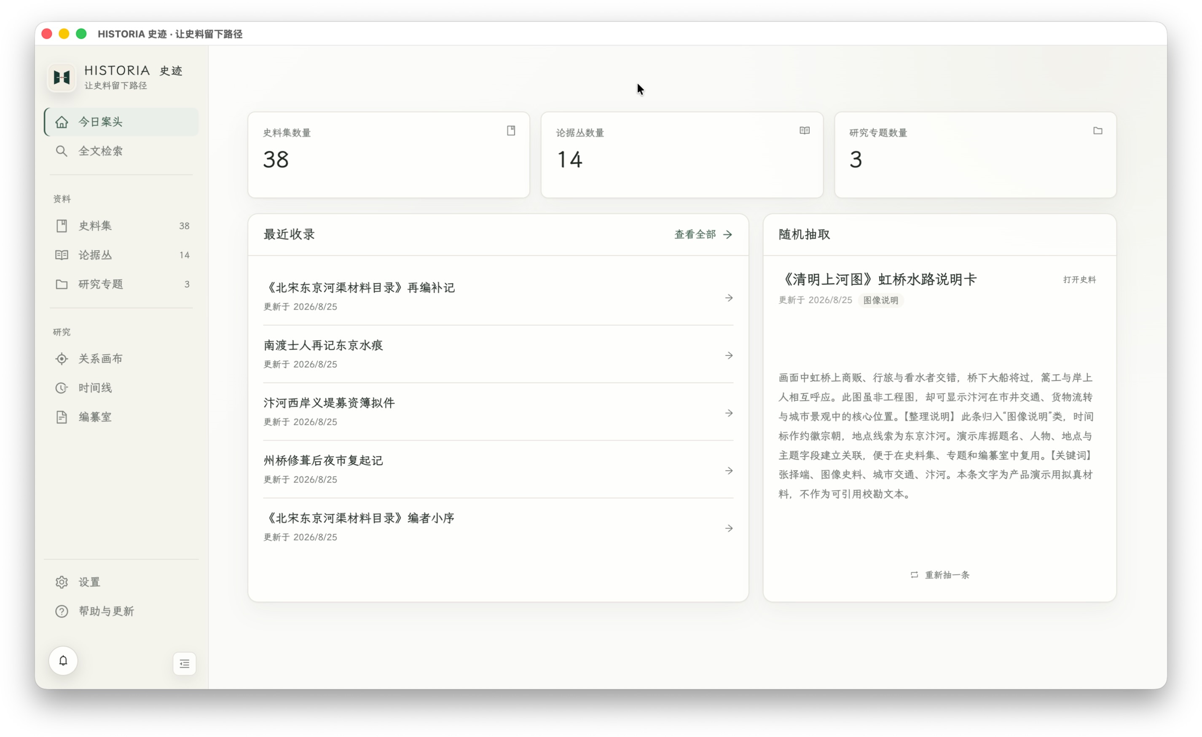Viewport: 1202px width, 737px height.
Task: Click the macOS green zoom window button
Action: 81,34
